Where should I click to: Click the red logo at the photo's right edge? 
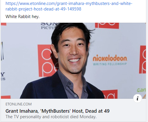[142, 59]
